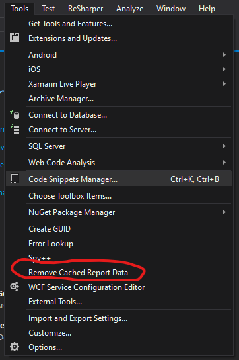Open the Test menu
The width and height of the screenshot is (239, 360).
pyautogui.click(x=48, y=9)
